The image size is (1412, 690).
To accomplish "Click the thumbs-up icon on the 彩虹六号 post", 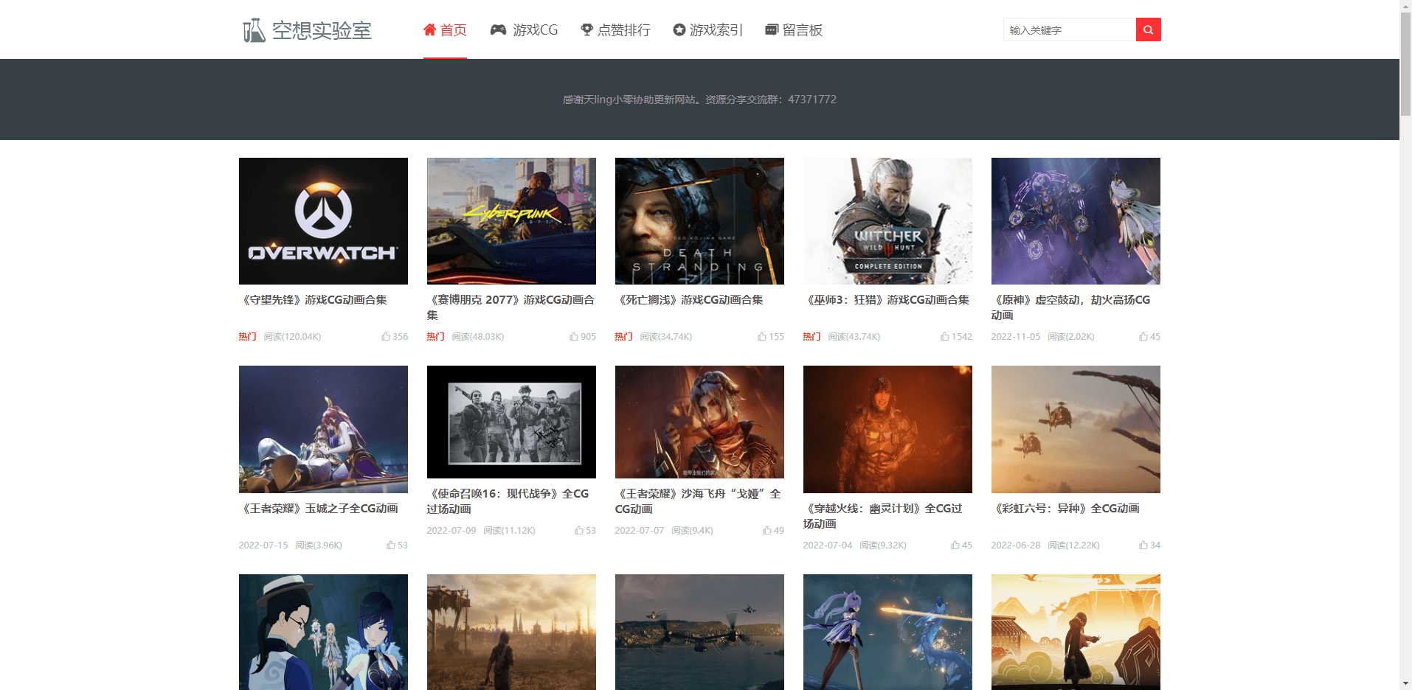I will click(1143, 546).
